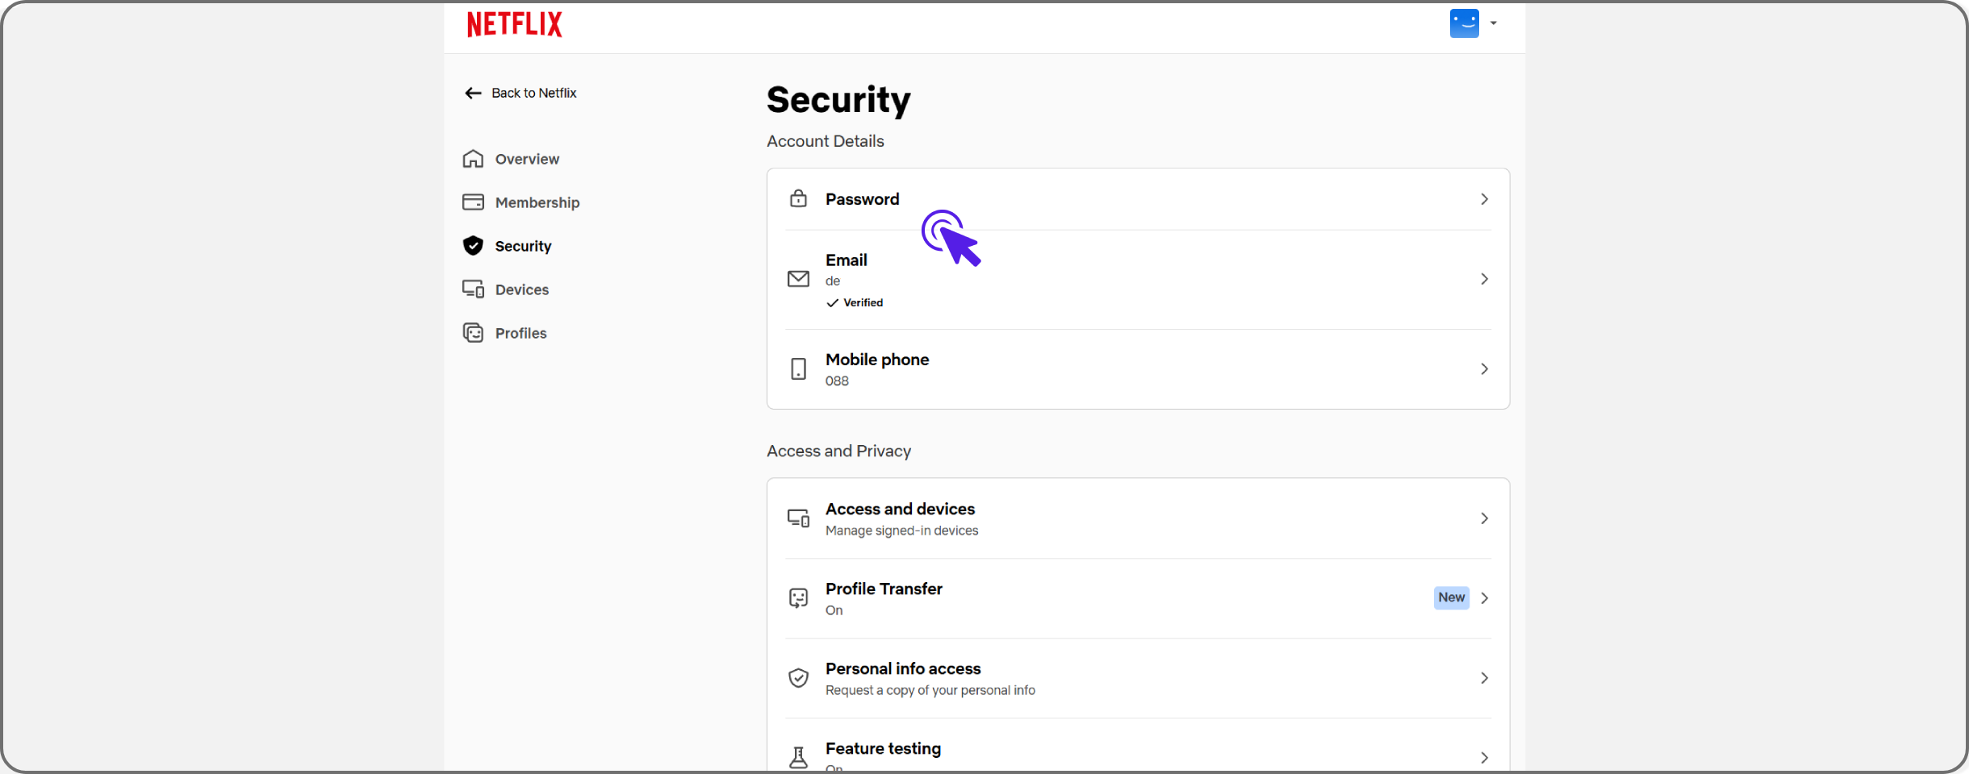Click the Security shield icon in sidebar
The width and height of the screenshot is (1969, 774).
[x=473, y=246]
